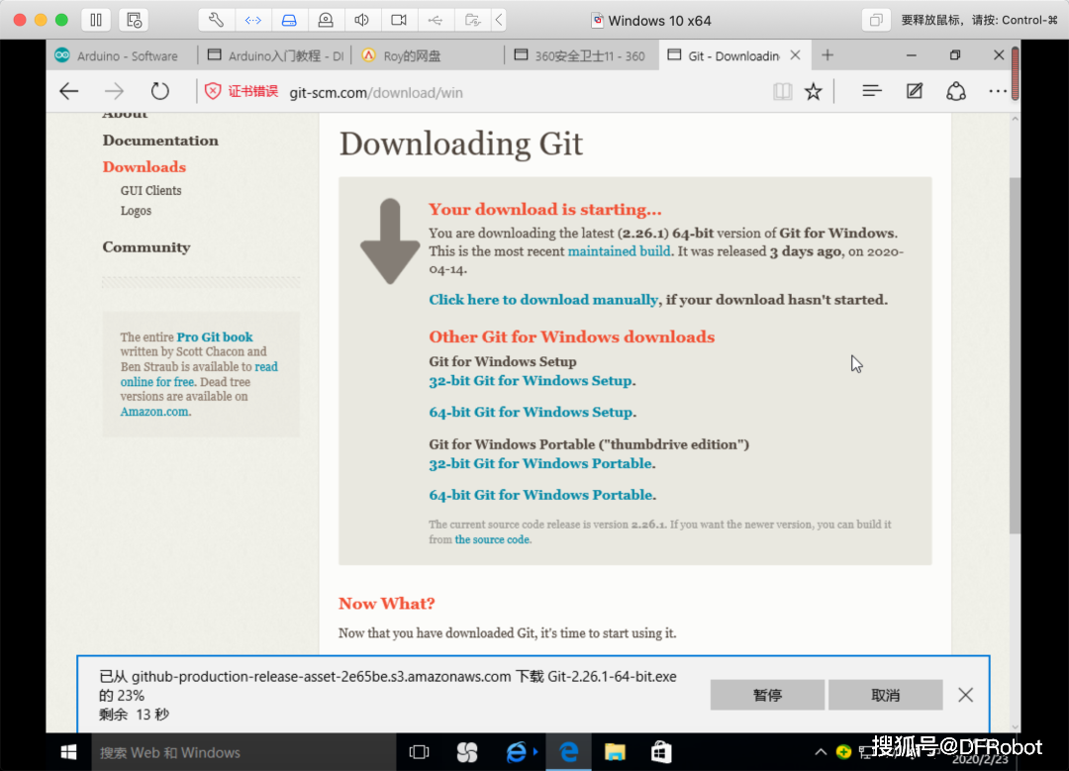This screenshot has height=771, width=1069.
Task: Click the large download arrow graphic
Action: coord(390,241)
